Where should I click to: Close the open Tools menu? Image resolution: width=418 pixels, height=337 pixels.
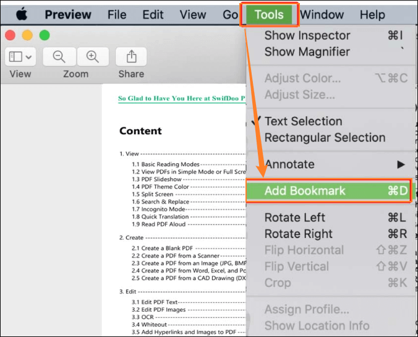pyautogui.click(x=269, y=14)
